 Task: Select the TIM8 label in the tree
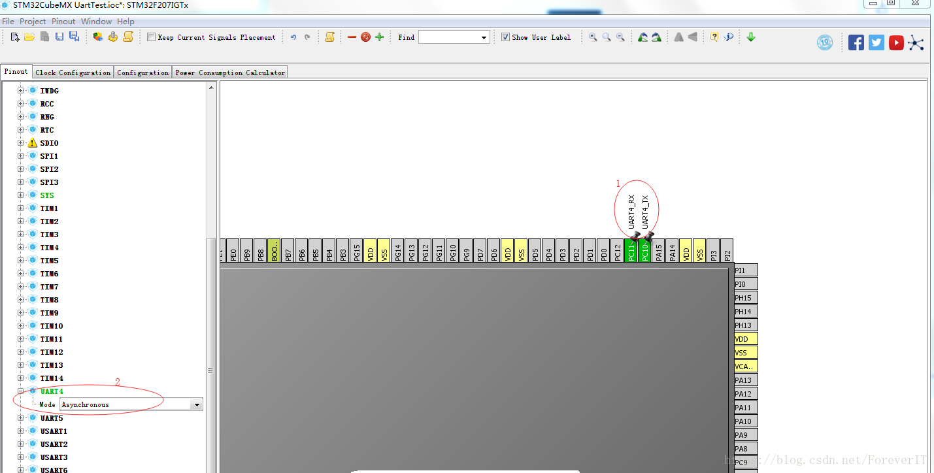49,300
